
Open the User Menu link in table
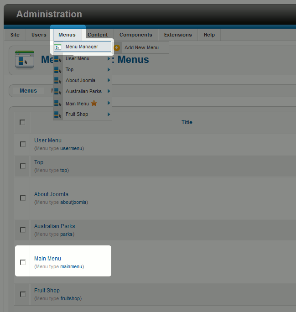coord(48,140)
